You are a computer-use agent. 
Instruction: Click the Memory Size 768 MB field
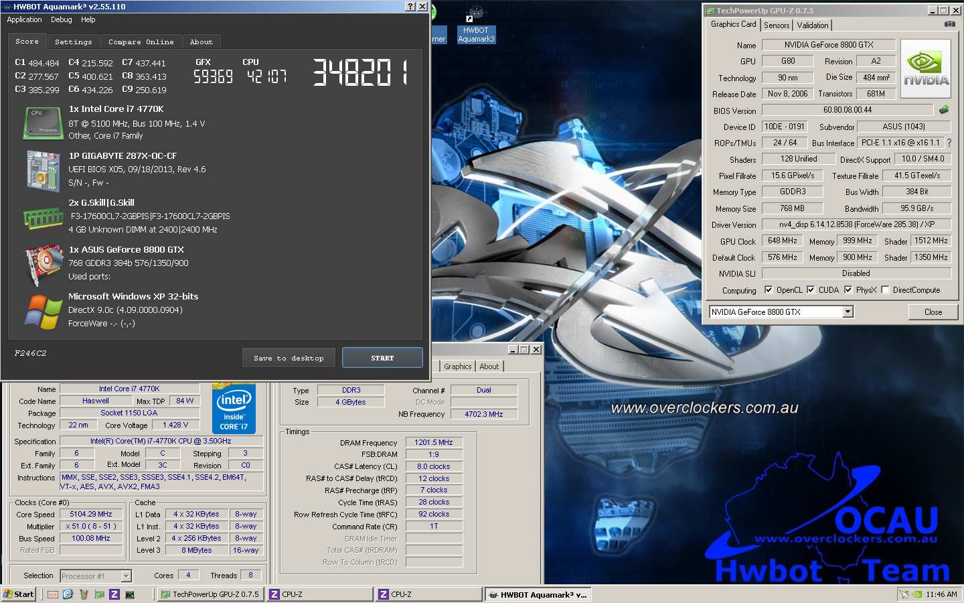point(793,208)
